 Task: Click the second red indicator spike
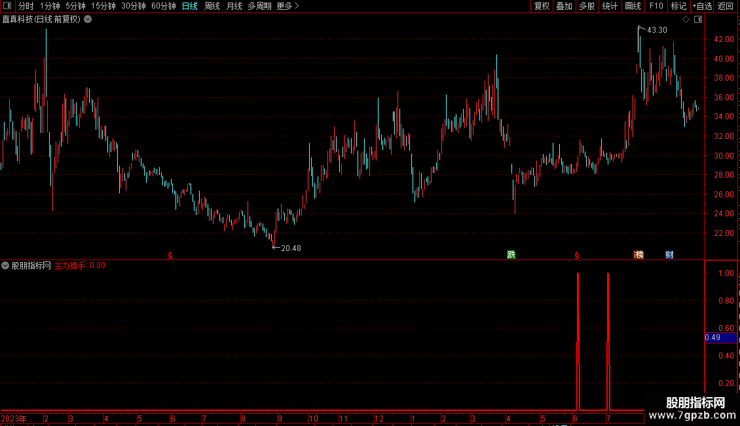pos(608,341)
